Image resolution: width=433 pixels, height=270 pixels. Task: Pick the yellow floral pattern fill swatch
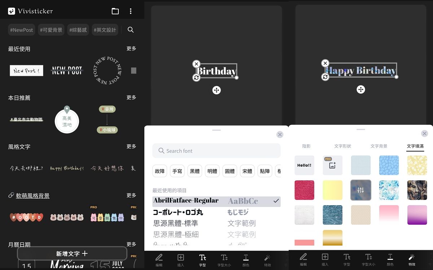(x=417, y=165)
